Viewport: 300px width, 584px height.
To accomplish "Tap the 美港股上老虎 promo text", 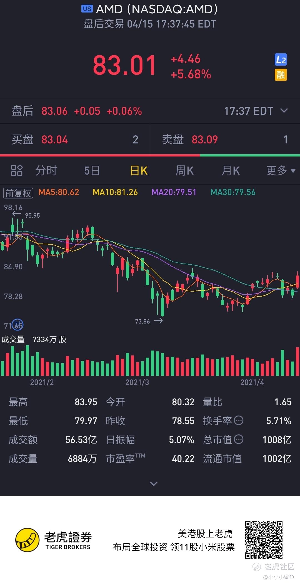I will [x=205, y=534].
